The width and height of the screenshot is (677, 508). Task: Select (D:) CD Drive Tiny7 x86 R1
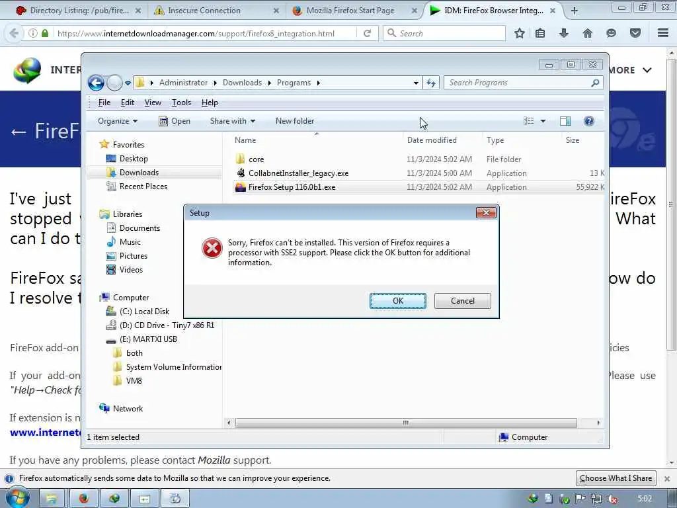167,325
